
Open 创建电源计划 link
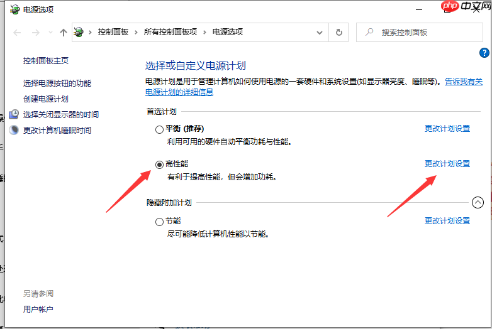click(46, 99)
